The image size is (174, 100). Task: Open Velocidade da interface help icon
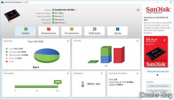137,73
